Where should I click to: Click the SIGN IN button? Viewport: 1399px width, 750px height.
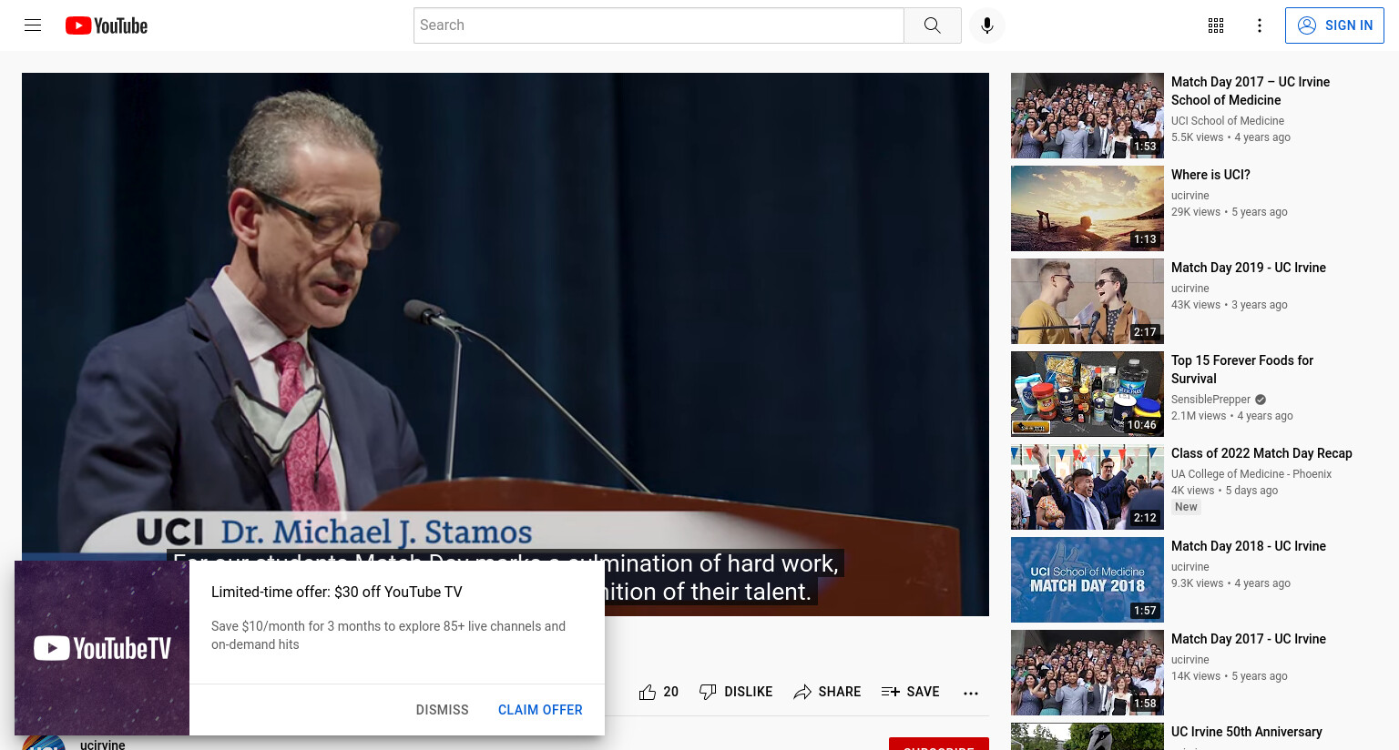click(1334, 25)
